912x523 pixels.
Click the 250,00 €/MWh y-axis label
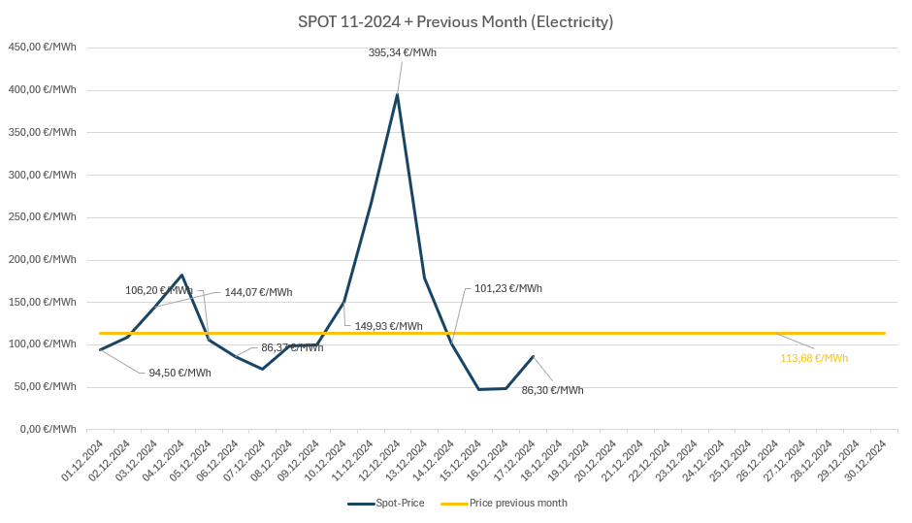point(42,216)
